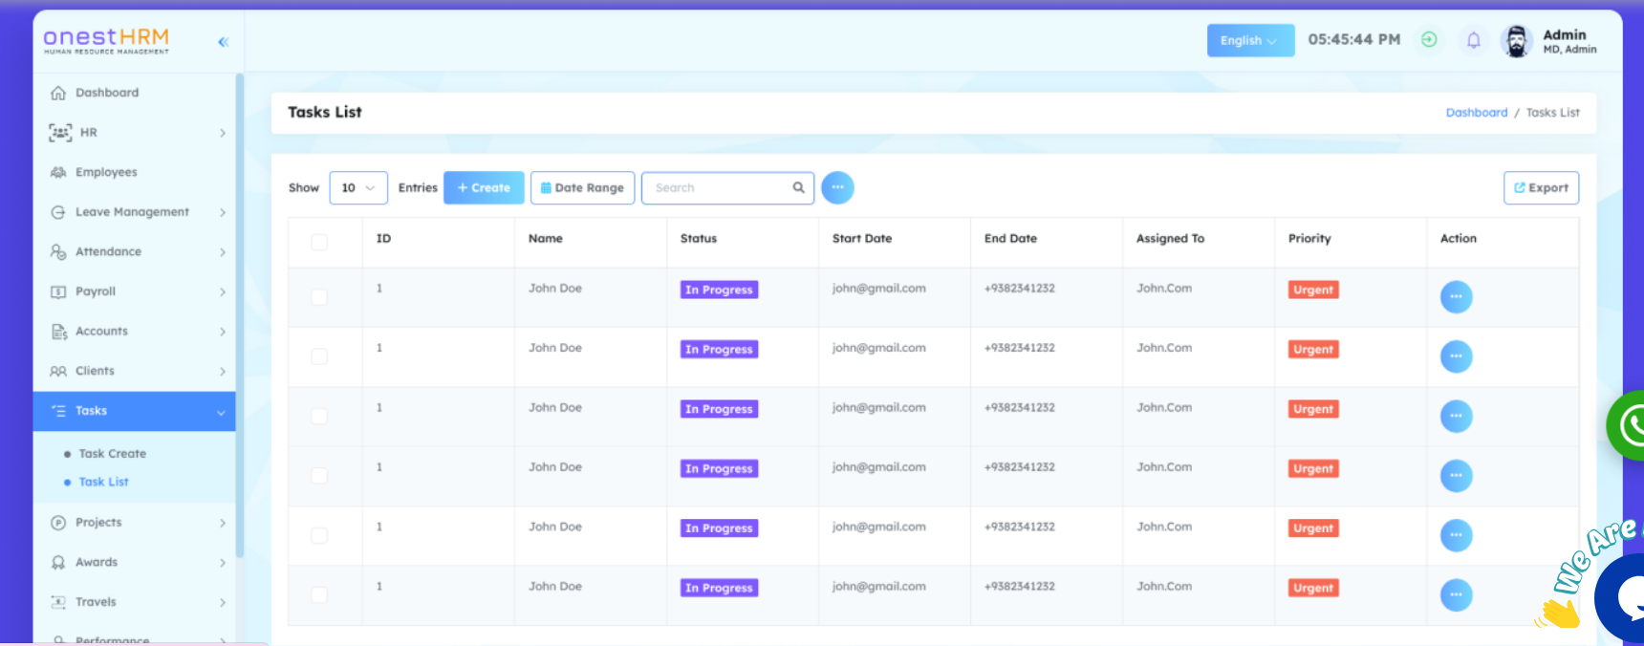Check the second row checkbox
This screenshot has height=646, width=1644.
coord(319,356)
